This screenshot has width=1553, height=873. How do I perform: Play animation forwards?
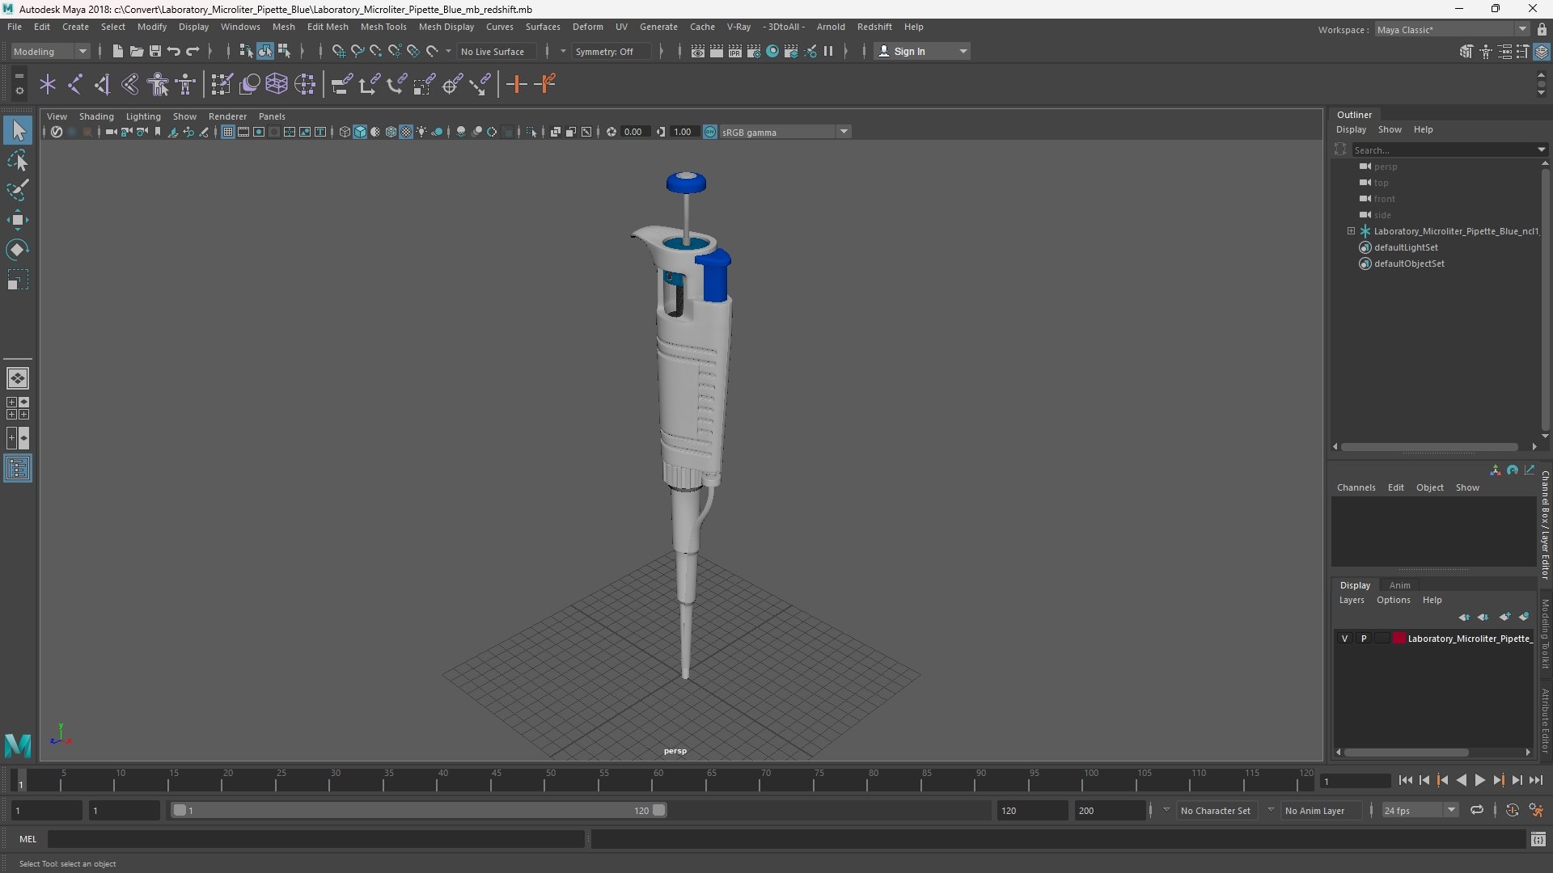1479,780
